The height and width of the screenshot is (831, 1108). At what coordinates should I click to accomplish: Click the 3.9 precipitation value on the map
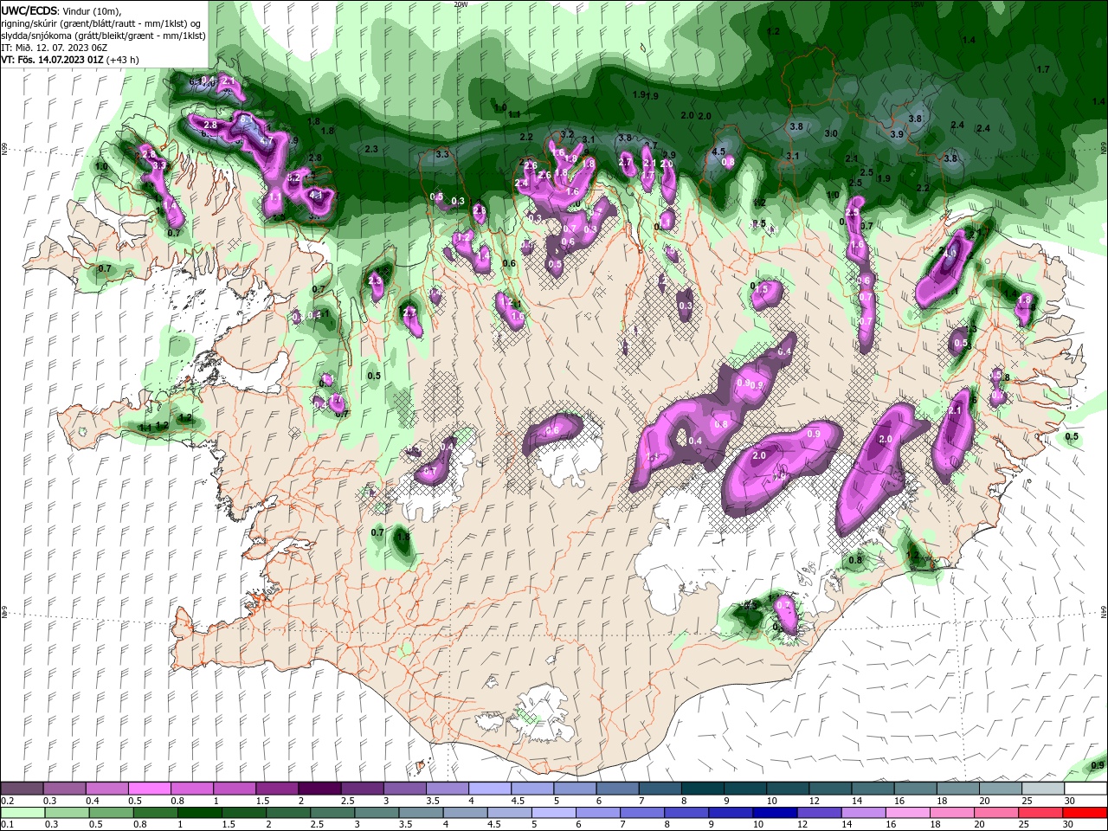(x=897, y=134)
